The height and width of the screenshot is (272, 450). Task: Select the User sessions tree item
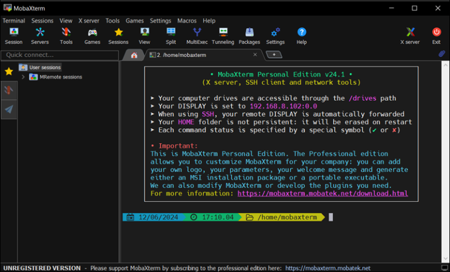45,67
